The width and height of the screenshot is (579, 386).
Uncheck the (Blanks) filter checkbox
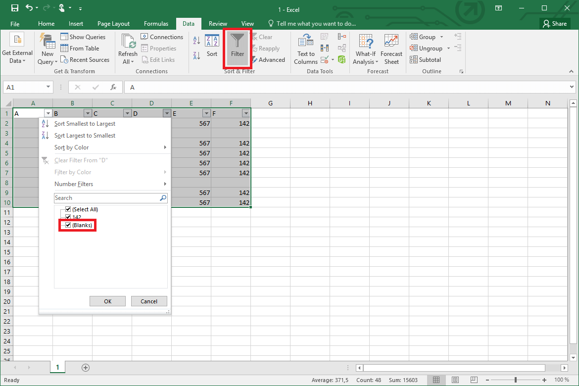pyautogui.click(x=68, y=225)
